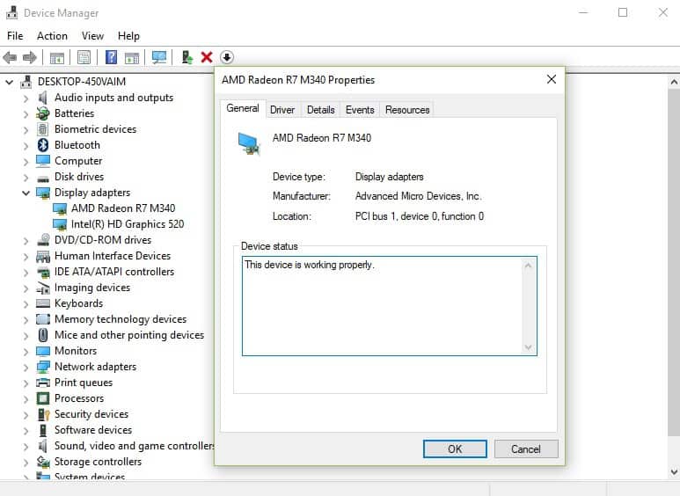680x496 pixels.
Task: Select Intel(R) HD Graphics 520 tree item
Action: 128,224
